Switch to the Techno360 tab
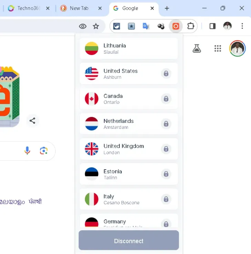This screenshot has height=254, width=251. click(29, 8)
